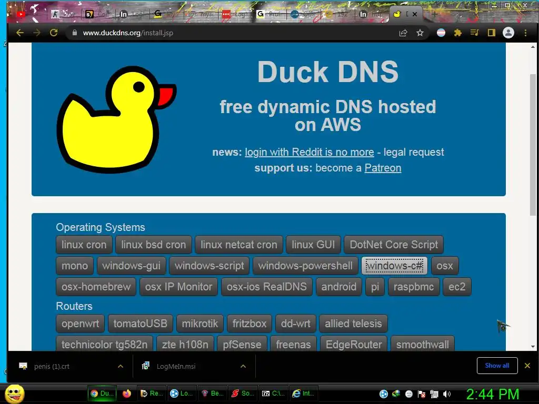Switch to the 7-Zip C:\ taskbar window
539x404 pixels.
(x=273, y=393)
